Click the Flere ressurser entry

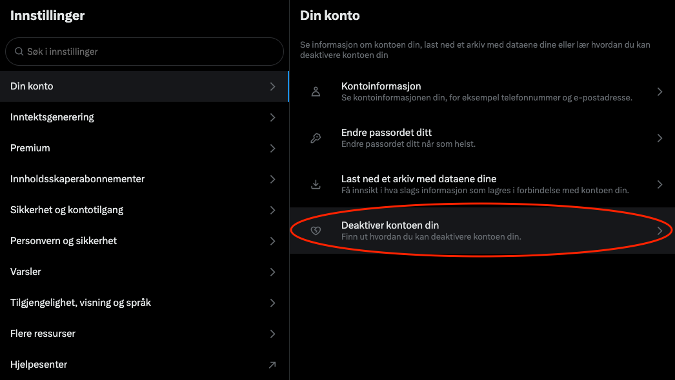[x=43, y=334]
